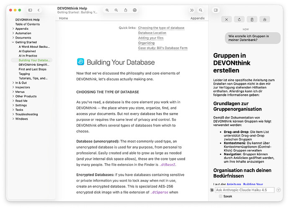
Task: Expand the Tasks section
Action: click(13, 110)
